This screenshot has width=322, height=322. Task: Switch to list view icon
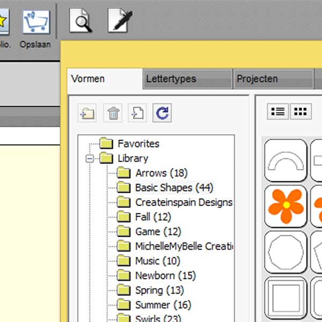coord(278,112)
